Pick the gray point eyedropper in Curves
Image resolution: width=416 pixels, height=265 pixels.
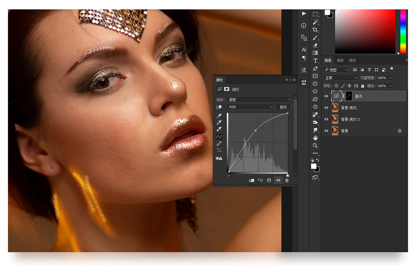click(x=219, y=123)
